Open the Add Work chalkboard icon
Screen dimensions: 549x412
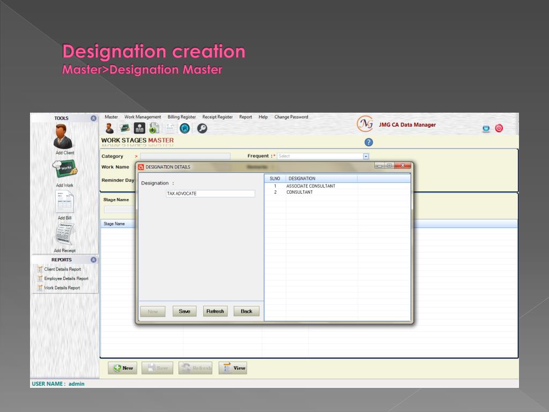pyautogui.click(x=65, y=169)
